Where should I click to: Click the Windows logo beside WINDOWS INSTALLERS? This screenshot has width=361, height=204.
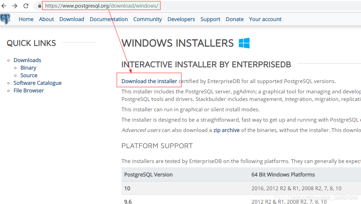tap(244, 43)
